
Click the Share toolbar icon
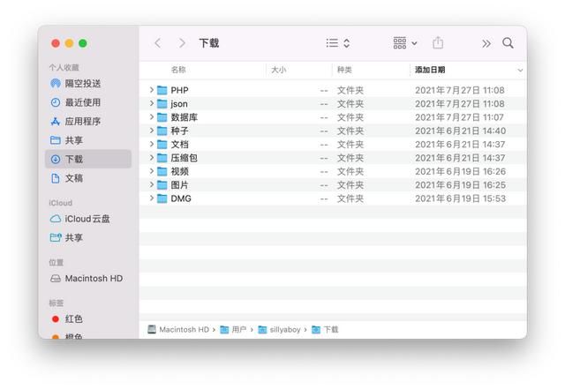(x=438, y=43)
